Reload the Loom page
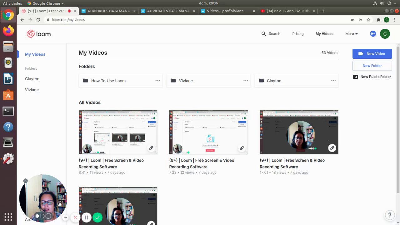This screenshot has width=400, height=225. point(38,20)
